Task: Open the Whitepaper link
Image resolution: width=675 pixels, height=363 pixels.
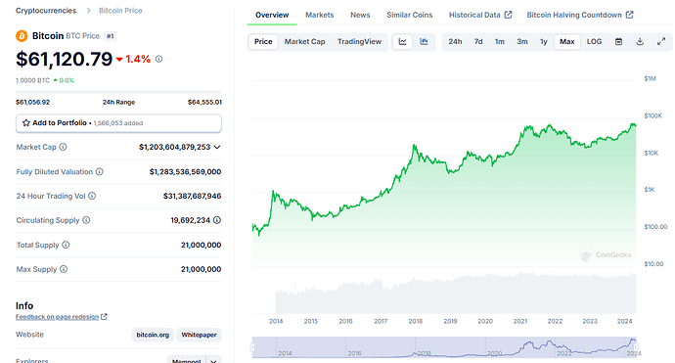Action: (199, 335)
